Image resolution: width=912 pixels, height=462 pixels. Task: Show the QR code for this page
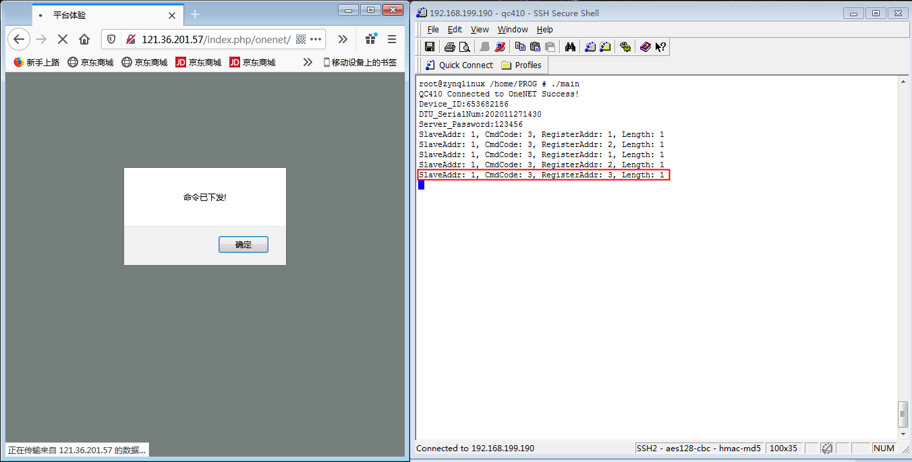[301, 39]
